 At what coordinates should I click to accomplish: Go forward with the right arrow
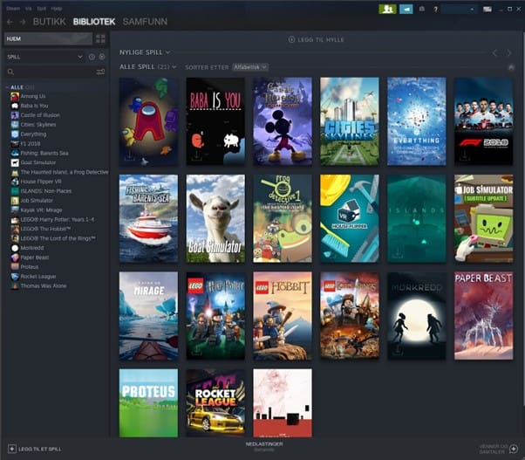click(23, 22)
